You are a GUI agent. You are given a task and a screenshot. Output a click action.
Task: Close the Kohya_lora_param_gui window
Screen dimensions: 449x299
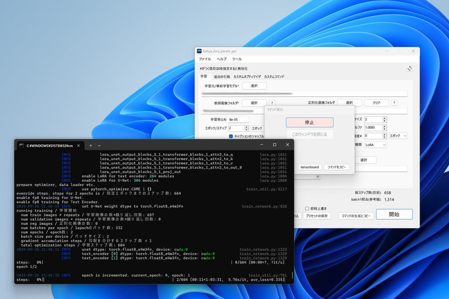(413, 51)
